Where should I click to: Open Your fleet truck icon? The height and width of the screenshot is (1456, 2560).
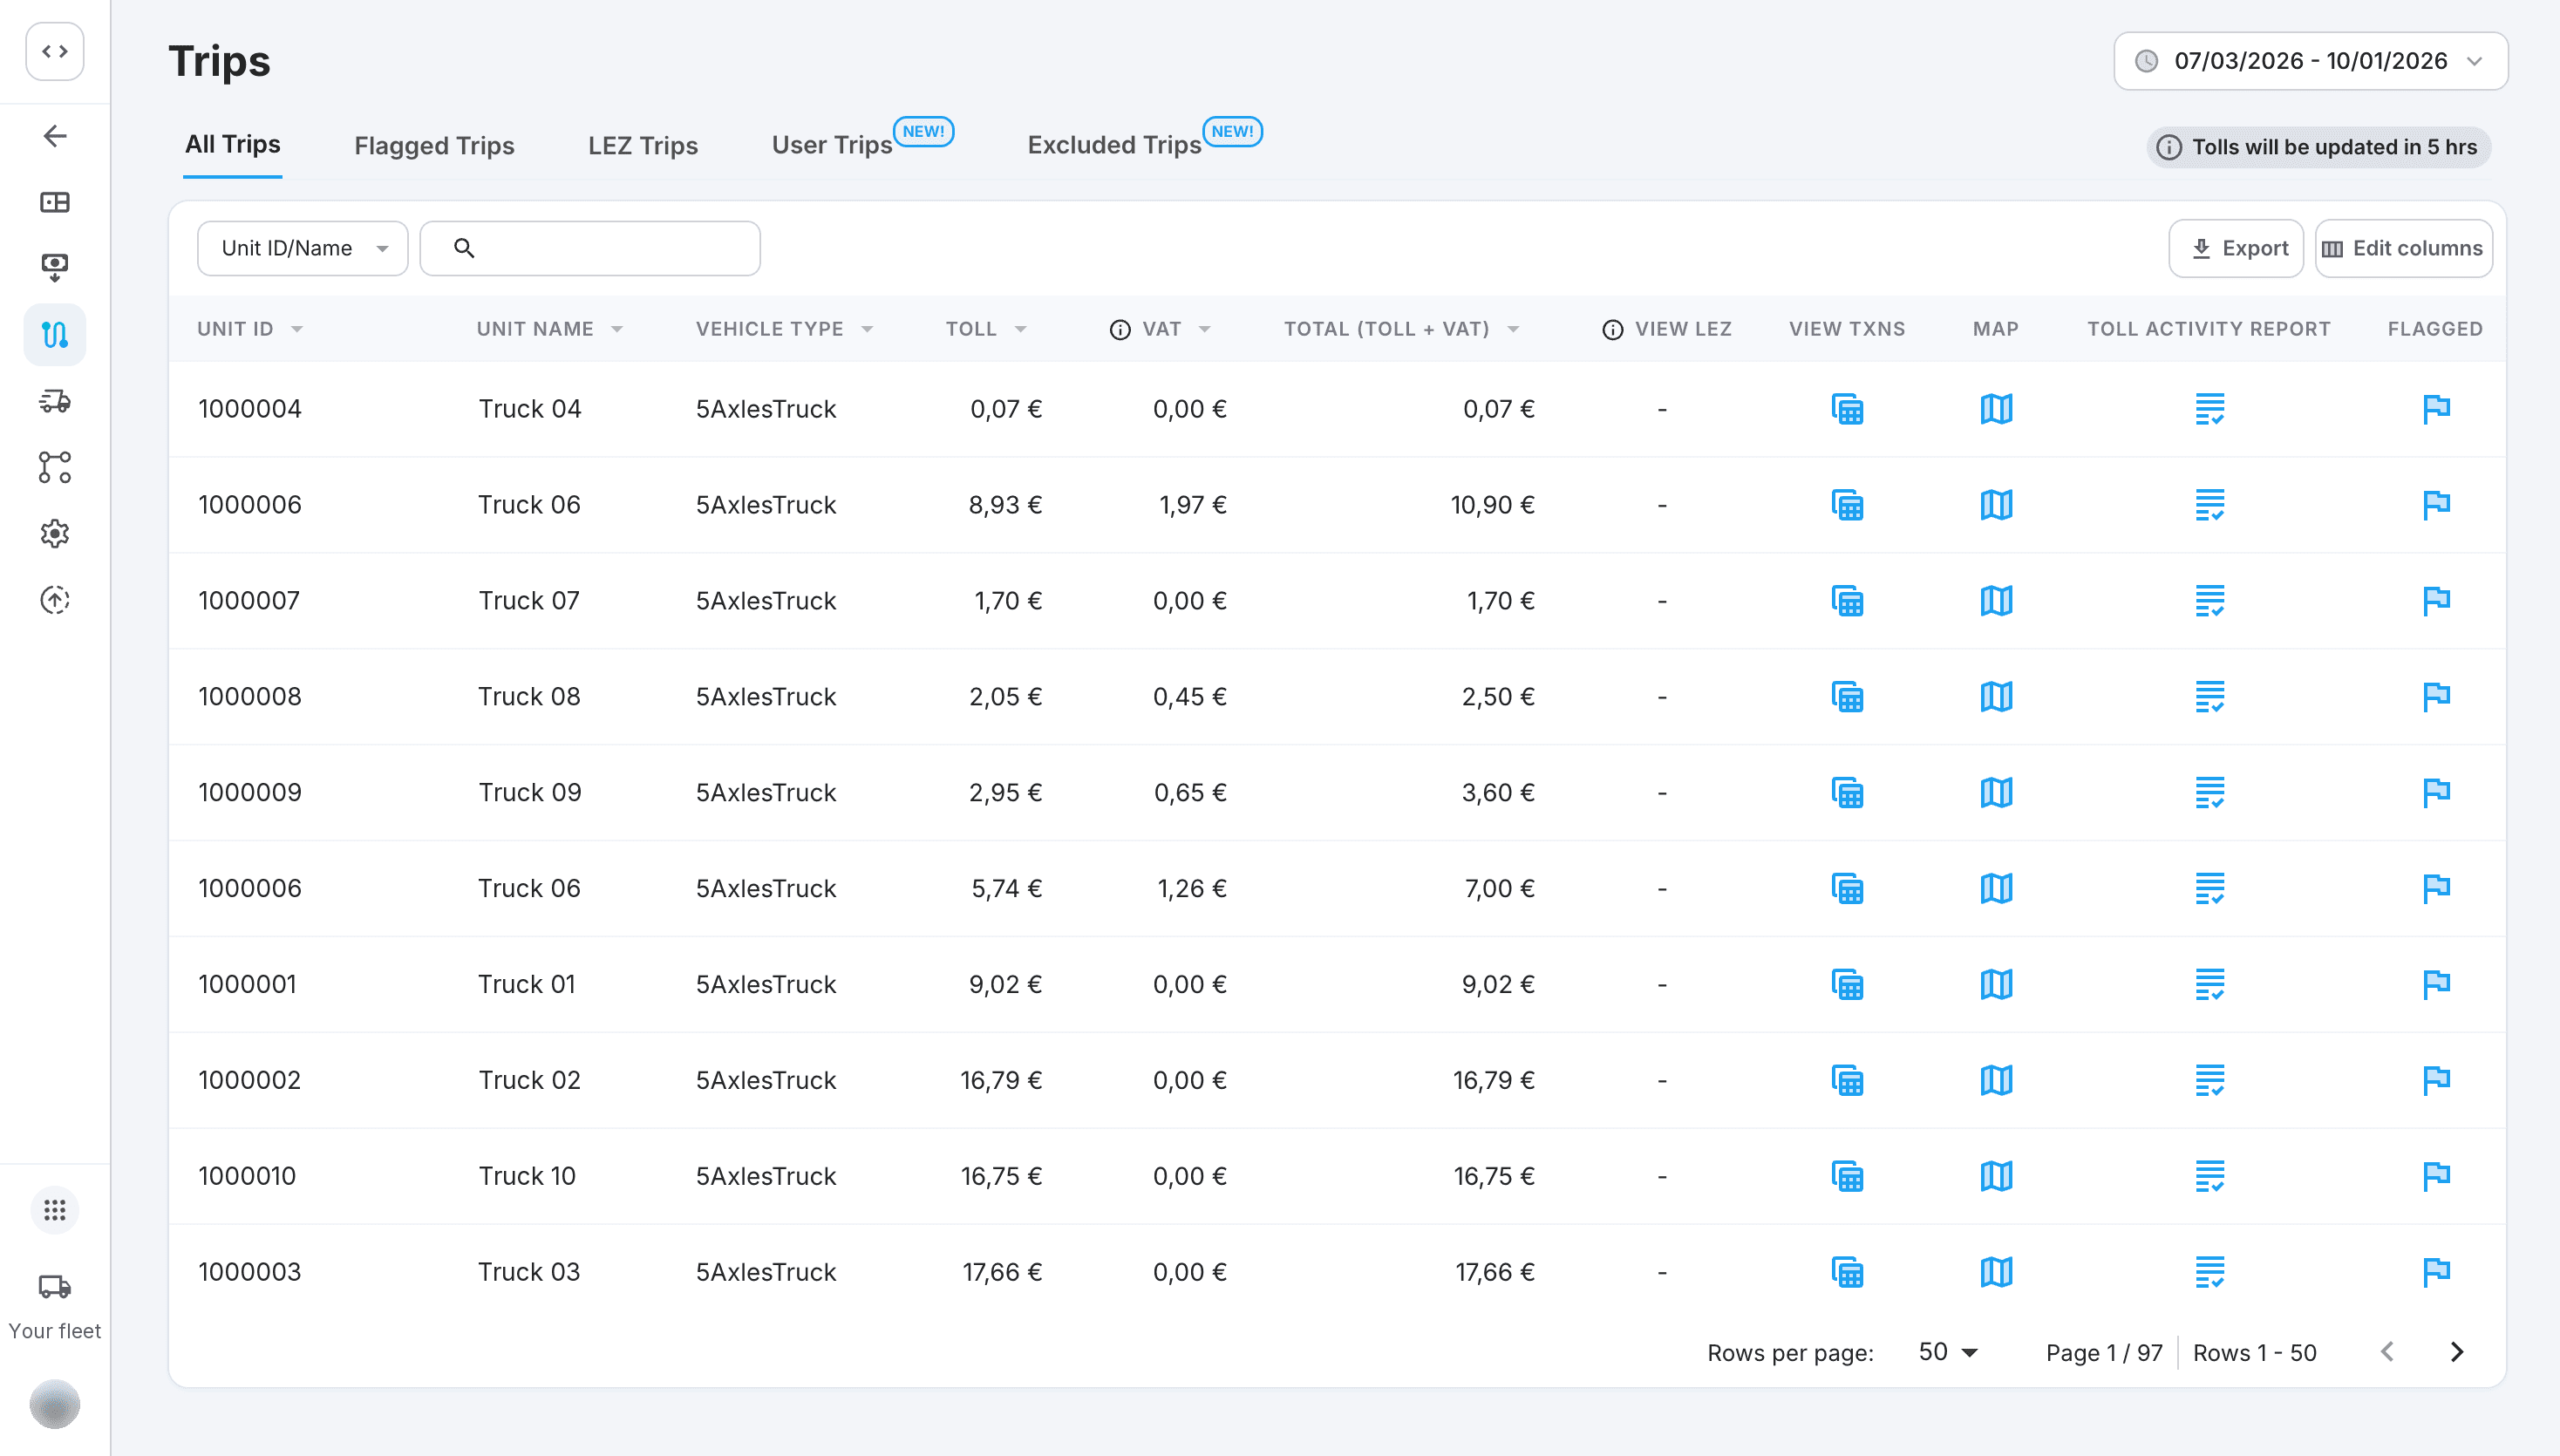pos(55,1287)
